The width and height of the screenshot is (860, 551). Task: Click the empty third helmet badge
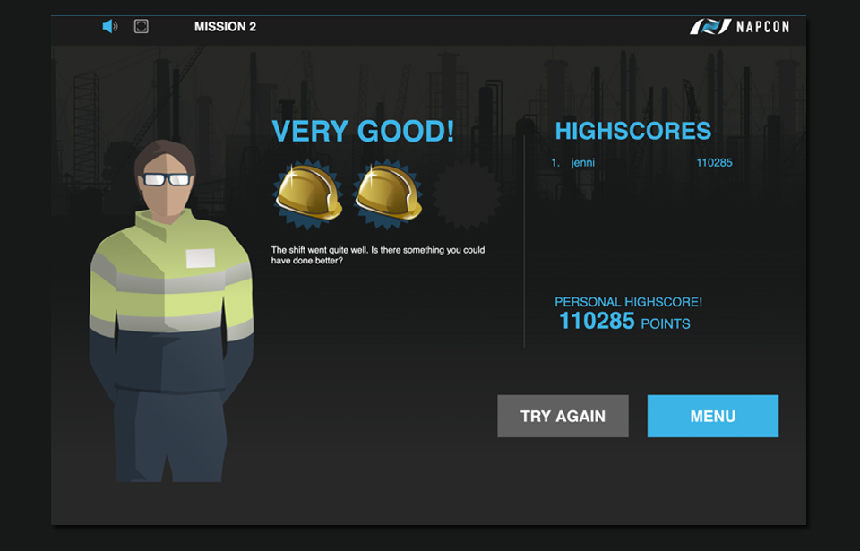coord(466,194)
